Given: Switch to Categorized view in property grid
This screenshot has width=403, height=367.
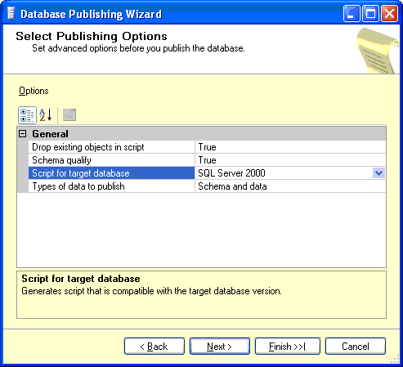Looking at the screenshot, I should pyautogui.click(x=27, y=115).
